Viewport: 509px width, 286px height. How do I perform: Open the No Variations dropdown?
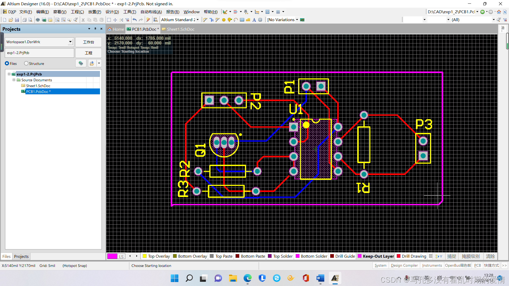pos(297,20)
